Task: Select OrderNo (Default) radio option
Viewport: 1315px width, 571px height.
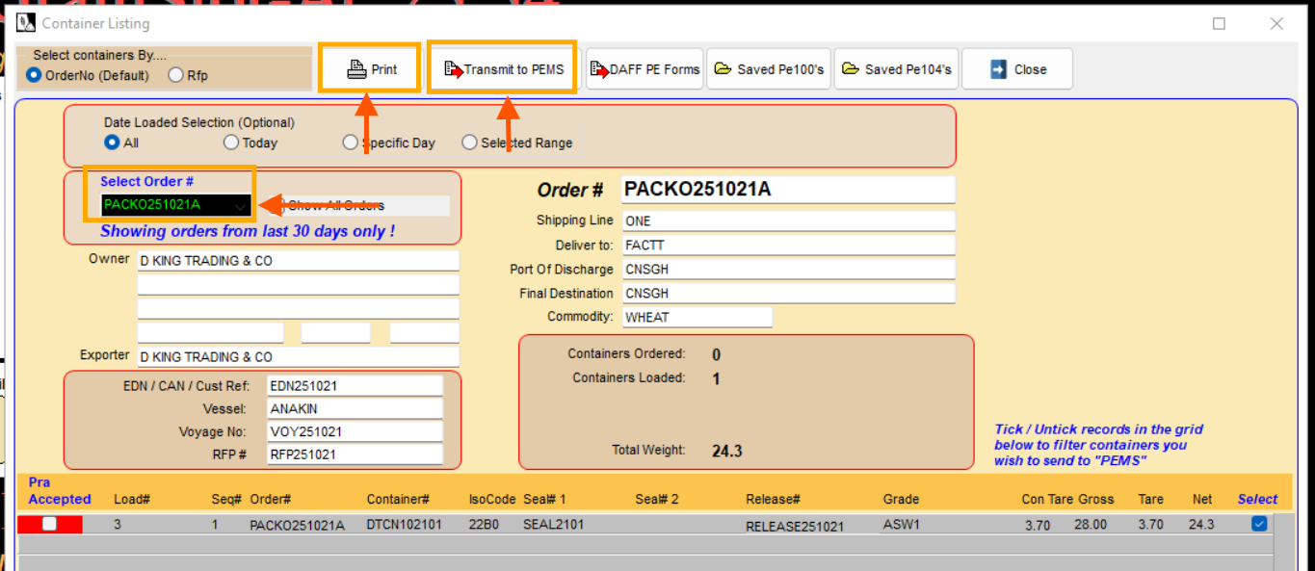Action: click(x=34, y=75)
